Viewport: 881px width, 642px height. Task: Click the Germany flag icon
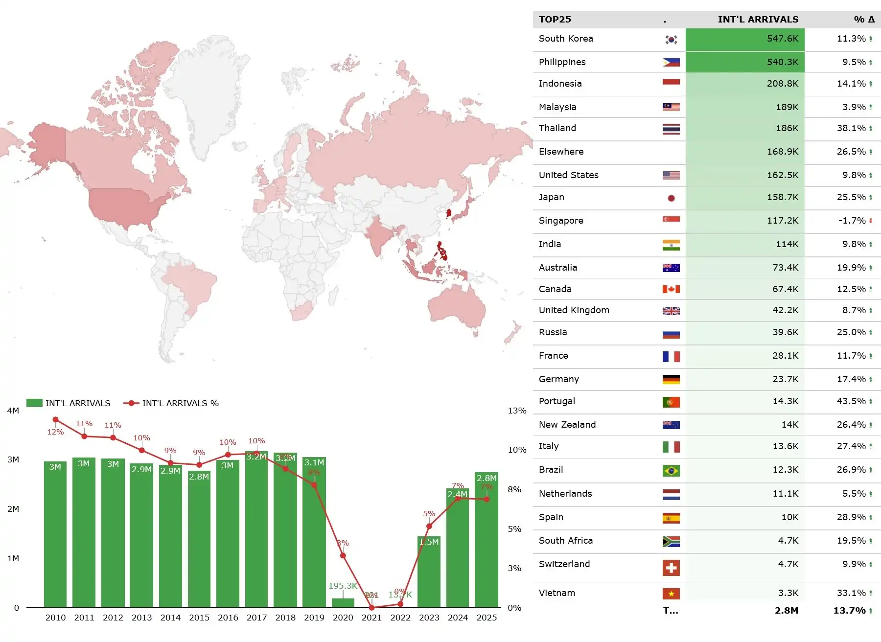point(671,379)
